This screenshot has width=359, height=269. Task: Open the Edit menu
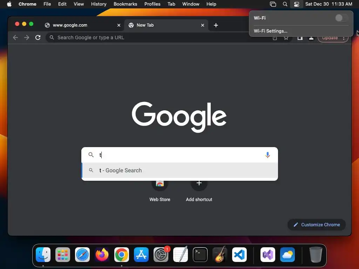tap(62, 4)
